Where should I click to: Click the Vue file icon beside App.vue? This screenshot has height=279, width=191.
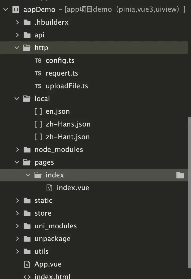point(27,264)
